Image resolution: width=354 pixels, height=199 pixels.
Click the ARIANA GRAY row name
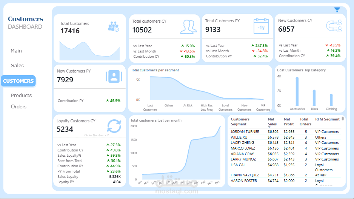point(242,154)
